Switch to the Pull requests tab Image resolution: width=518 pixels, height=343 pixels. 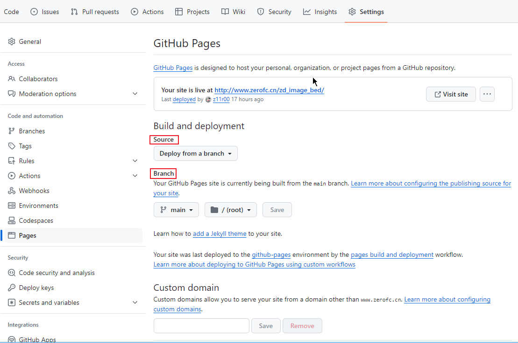(95, 12)
